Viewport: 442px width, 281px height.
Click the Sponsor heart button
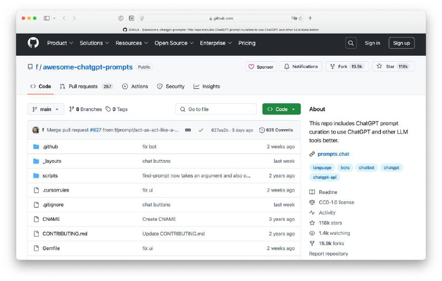tap(261, 67)
